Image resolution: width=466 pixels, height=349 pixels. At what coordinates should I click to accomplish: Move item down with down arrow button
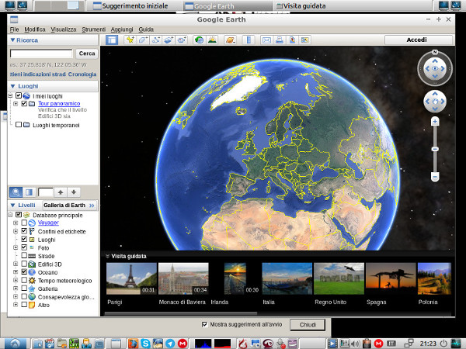(74, 192)
